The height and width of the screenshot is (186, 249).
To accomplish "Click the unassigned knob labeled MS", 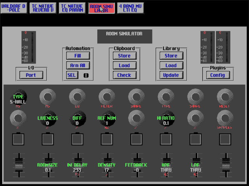I will (x=47, y=97).
